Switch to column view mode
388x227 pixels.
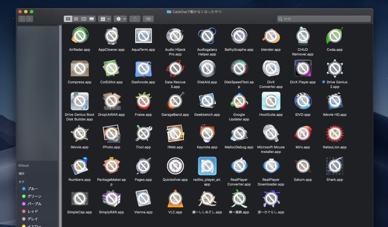84,19
